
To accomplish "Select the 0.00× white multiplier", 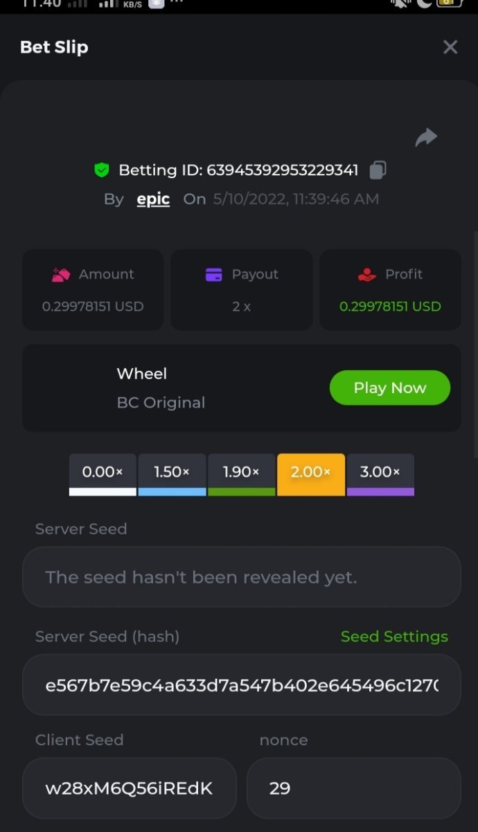I will pos(103,474).
